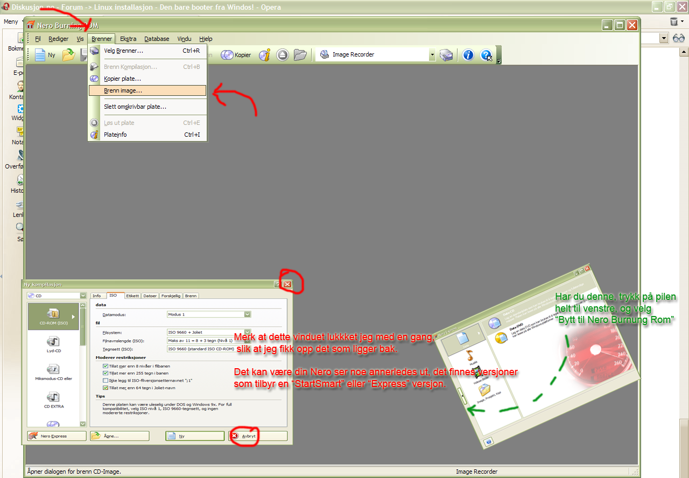Click the Ny button in Ny kompilasjon dialog
The height and width of the screenshot is (478, 689).
(195, 436)
